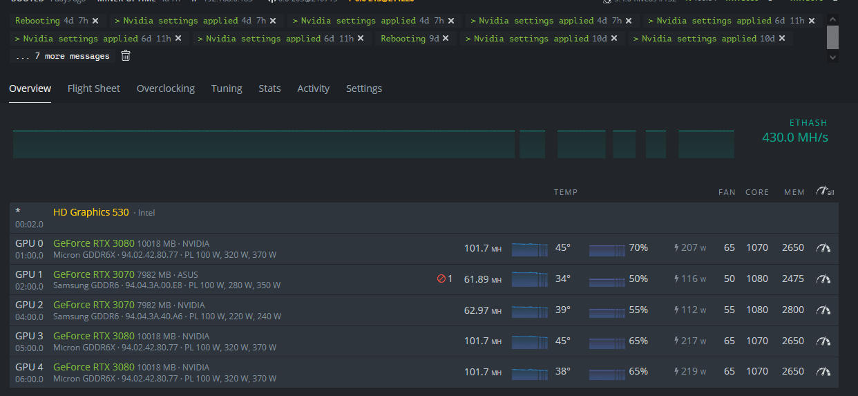Image resolution: width=858 pixels, height=396 pixels.
Task: Switch to the Flight Sheet tab
Action: pyautogui.click(x=94, y=88)
